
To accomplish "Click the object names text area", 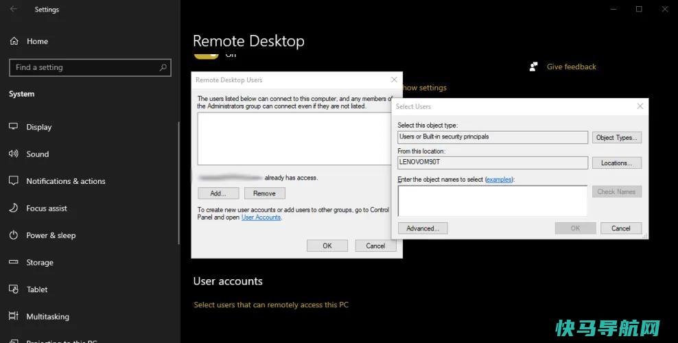I will pos(493,201).
